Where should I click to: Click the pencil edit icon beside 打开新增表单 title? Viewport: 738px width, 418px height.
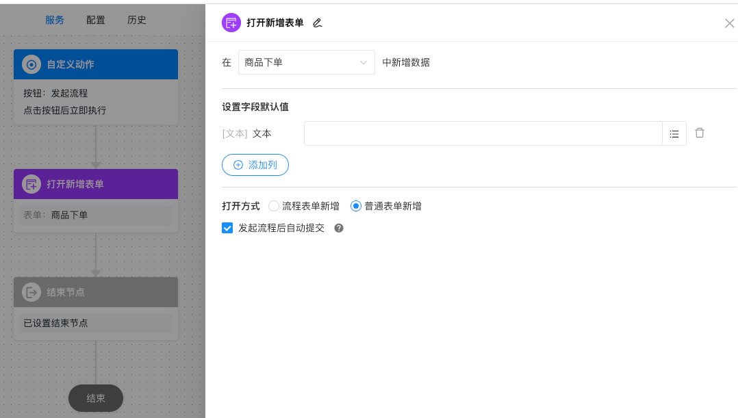click(317, 23)
